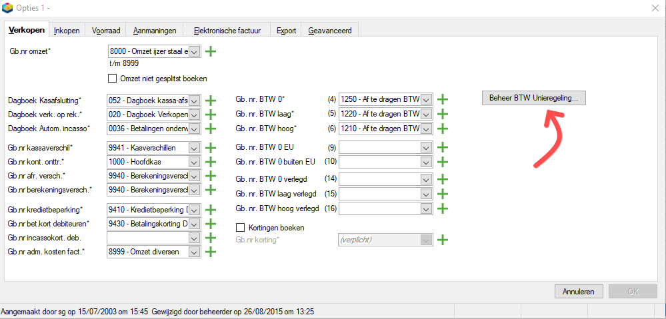Open the 9410 - Kredietbeperking dropdown
Image resolution: width=666 pixels, height=319 pixels.
[194, 210]
